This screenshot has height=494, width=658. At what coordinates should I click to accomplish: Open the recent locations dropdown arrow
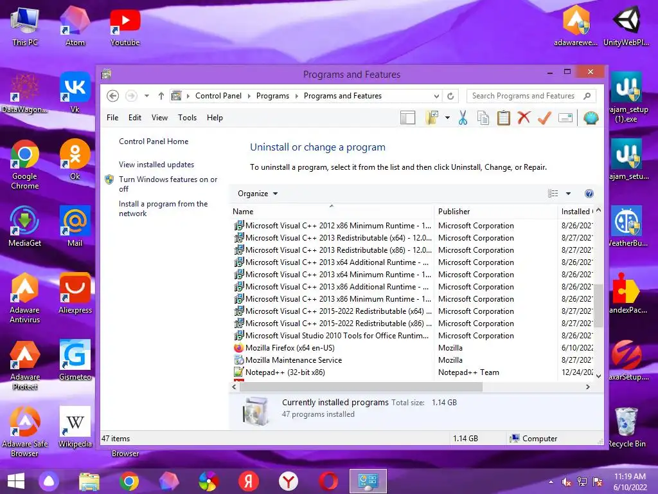(x=147, y=96)
